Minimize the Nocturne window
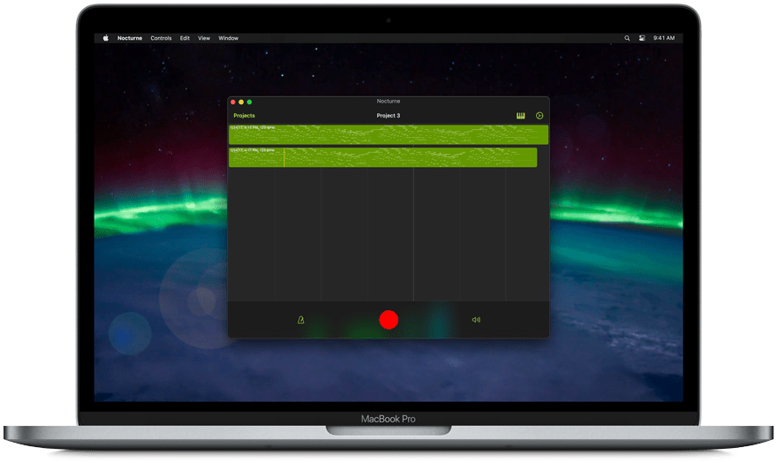The width and height of the screenshot is (777, 463). pos(241,102)
